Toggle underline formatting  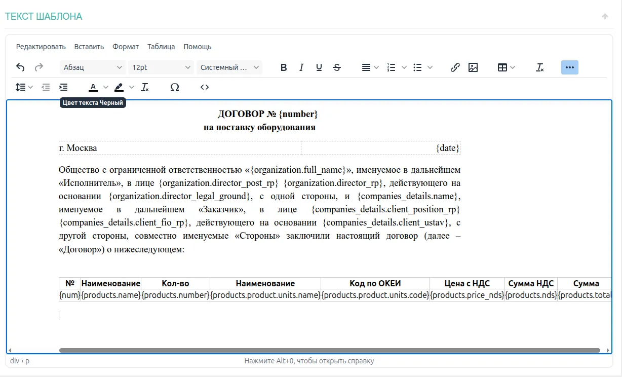(319, 67)
